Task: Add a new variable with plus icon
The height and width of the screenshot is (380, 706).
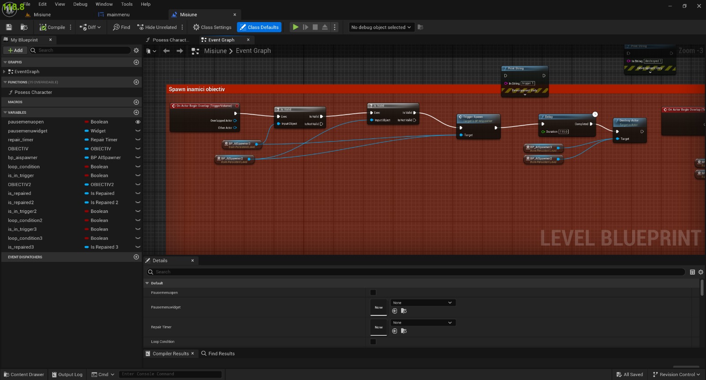Action: coord(136,112)
